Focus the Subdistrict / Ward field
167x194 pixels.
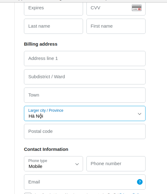tap(85, 77)
